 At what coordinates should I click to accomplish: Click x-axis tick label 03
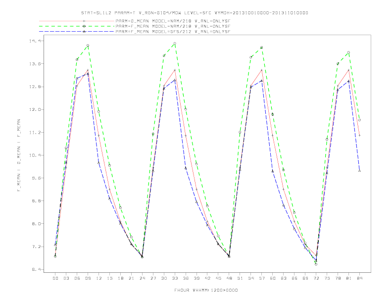[66, 278]
